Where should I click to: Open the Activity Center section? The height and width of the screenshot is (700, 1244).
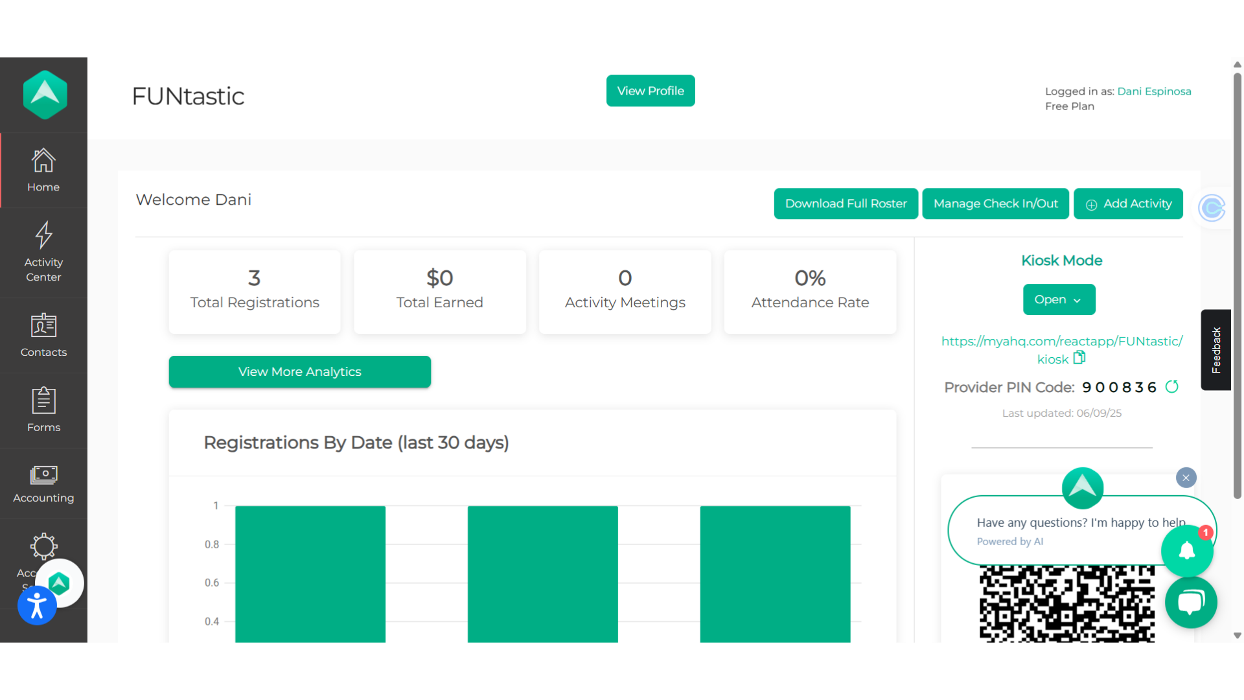pos(43,253)
